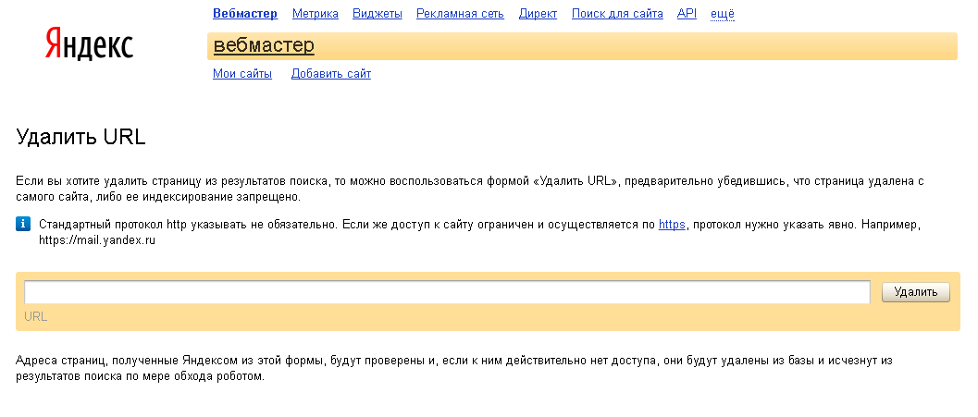Screen dimensions: 978x417
Task: Click the Яндекс logo
Action: (x=89, y=43)
